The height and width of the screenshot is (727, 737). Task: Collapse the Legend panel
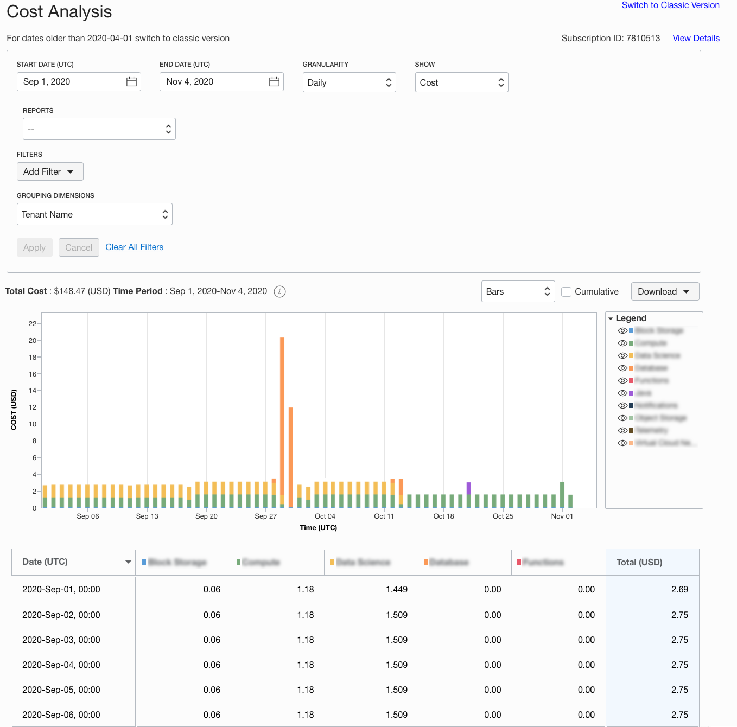click(611, 318)
